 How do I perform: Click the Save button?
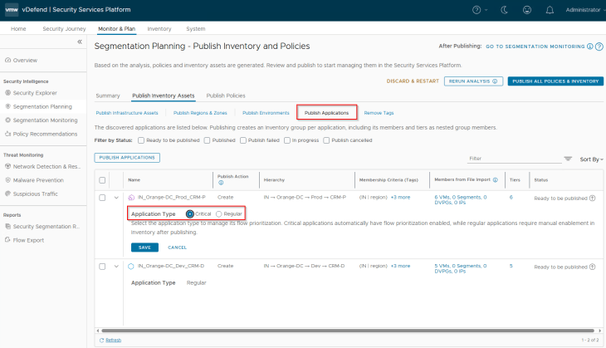pyautogui.click(x=144, y=247)
